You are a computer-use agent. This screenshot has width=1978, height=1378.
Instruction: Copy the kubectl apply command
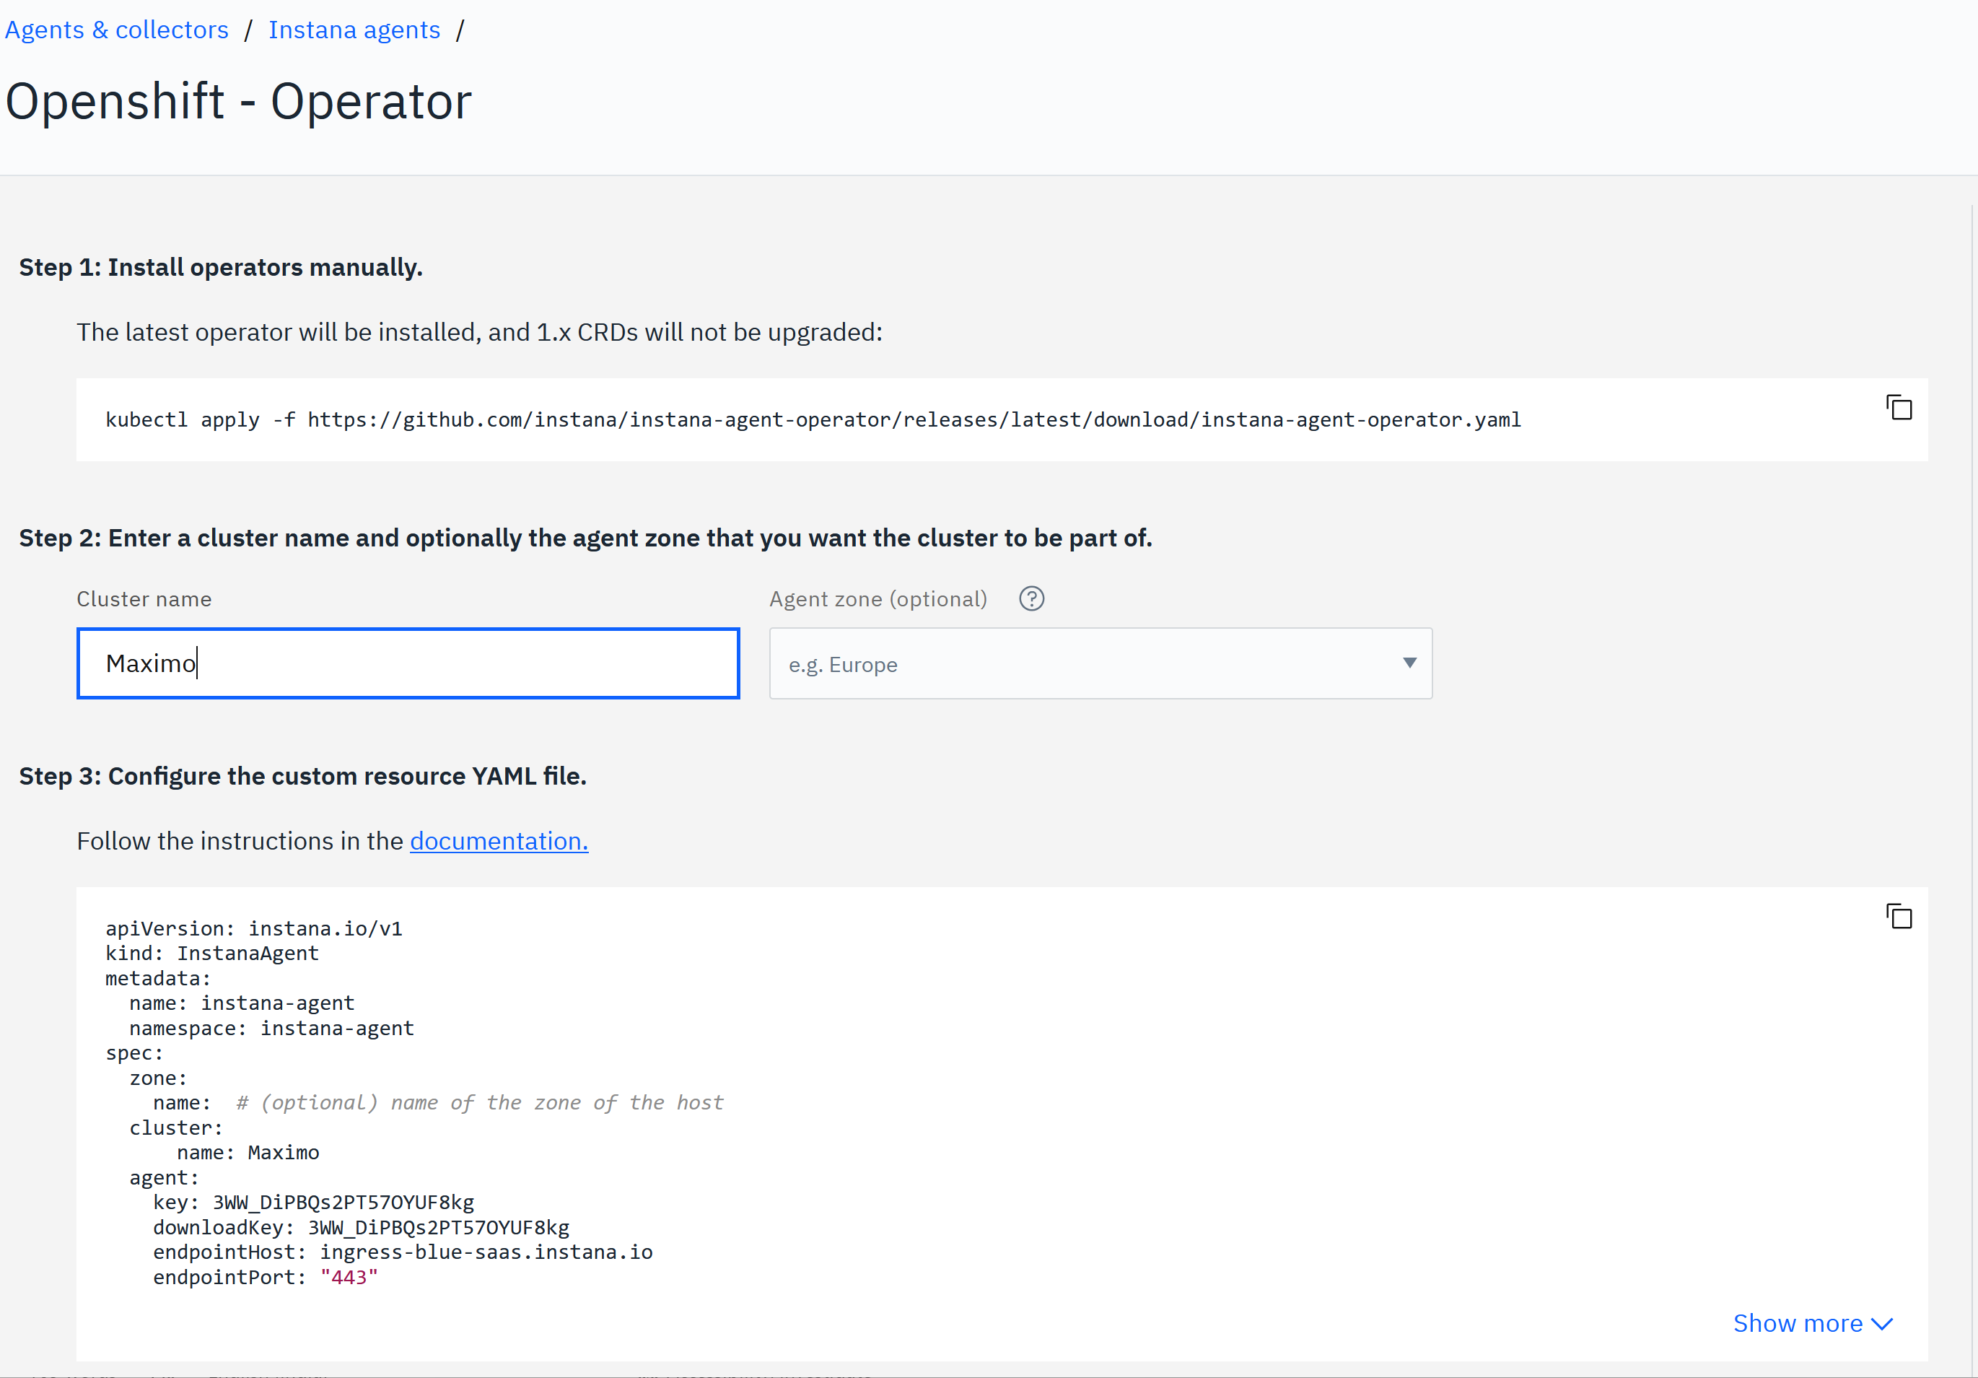tap(1899, 408)
